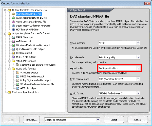Click the DivX file output icon

pyautogui.click(x=13, y=53)
